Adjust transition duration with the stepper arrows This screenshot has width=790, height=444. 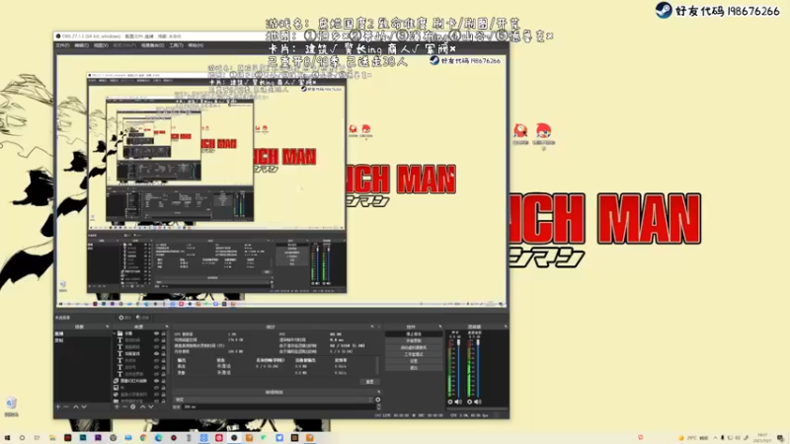(x=379, y=407)
